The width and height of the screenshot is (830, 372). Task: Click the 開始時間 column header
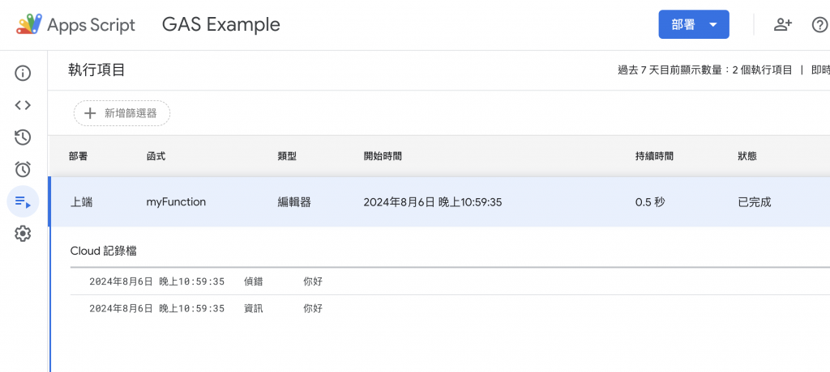click(383, 156)
